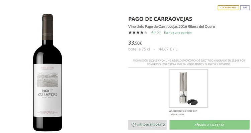
Task: Click the 'Sacacorchos eléctrico con cortacápsulas' caption
Action: (183, 112)
